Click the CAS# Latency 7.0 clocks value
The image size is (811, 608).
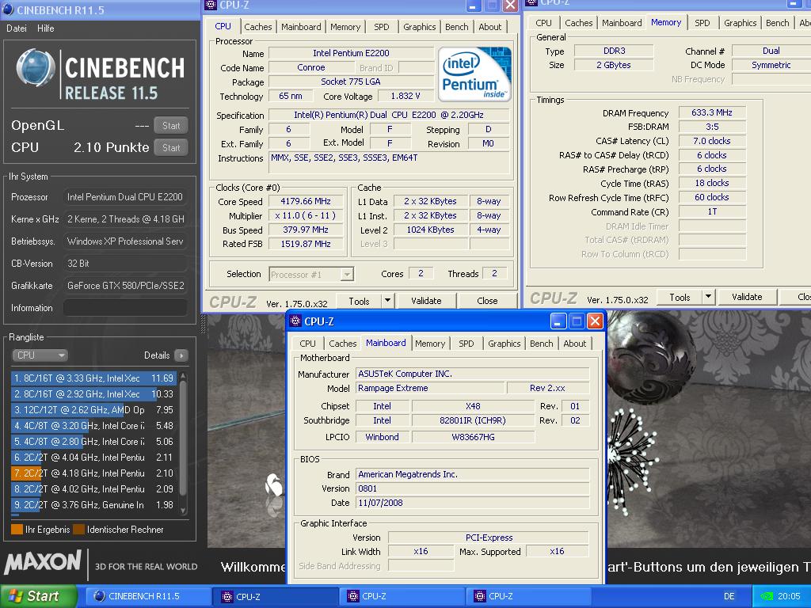point(712,141)
